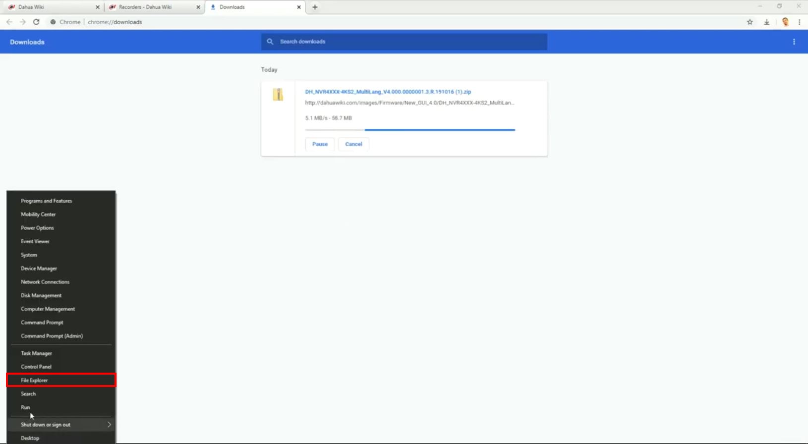The height and width of the screenshot is (444, 808).
Task: Close the Downloads tab
Action: coord(299,7)
